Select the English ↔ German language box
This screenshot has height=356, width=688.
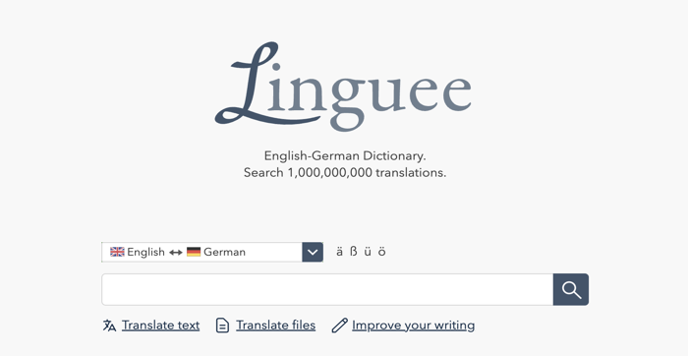(212, 252)
